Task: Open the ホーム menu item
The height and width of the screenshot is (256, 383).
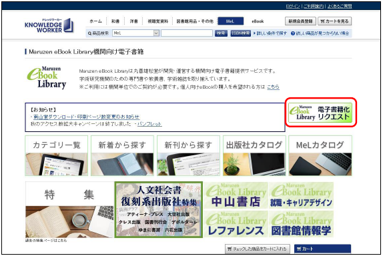Action: (x=95, y=21)
